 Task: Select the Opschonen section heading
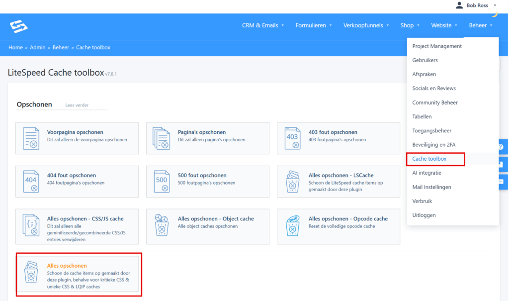pos(34,104)
